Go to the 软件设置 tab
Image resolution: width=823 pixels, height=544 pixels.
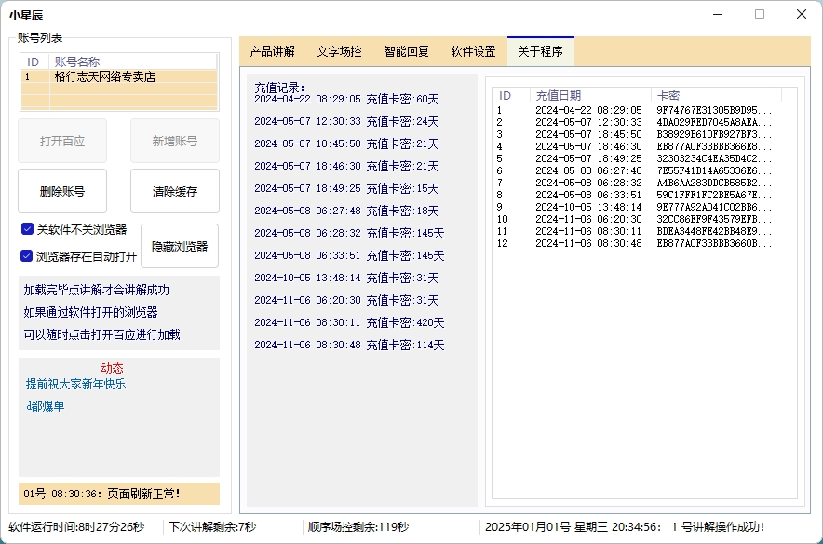point(474,52)
